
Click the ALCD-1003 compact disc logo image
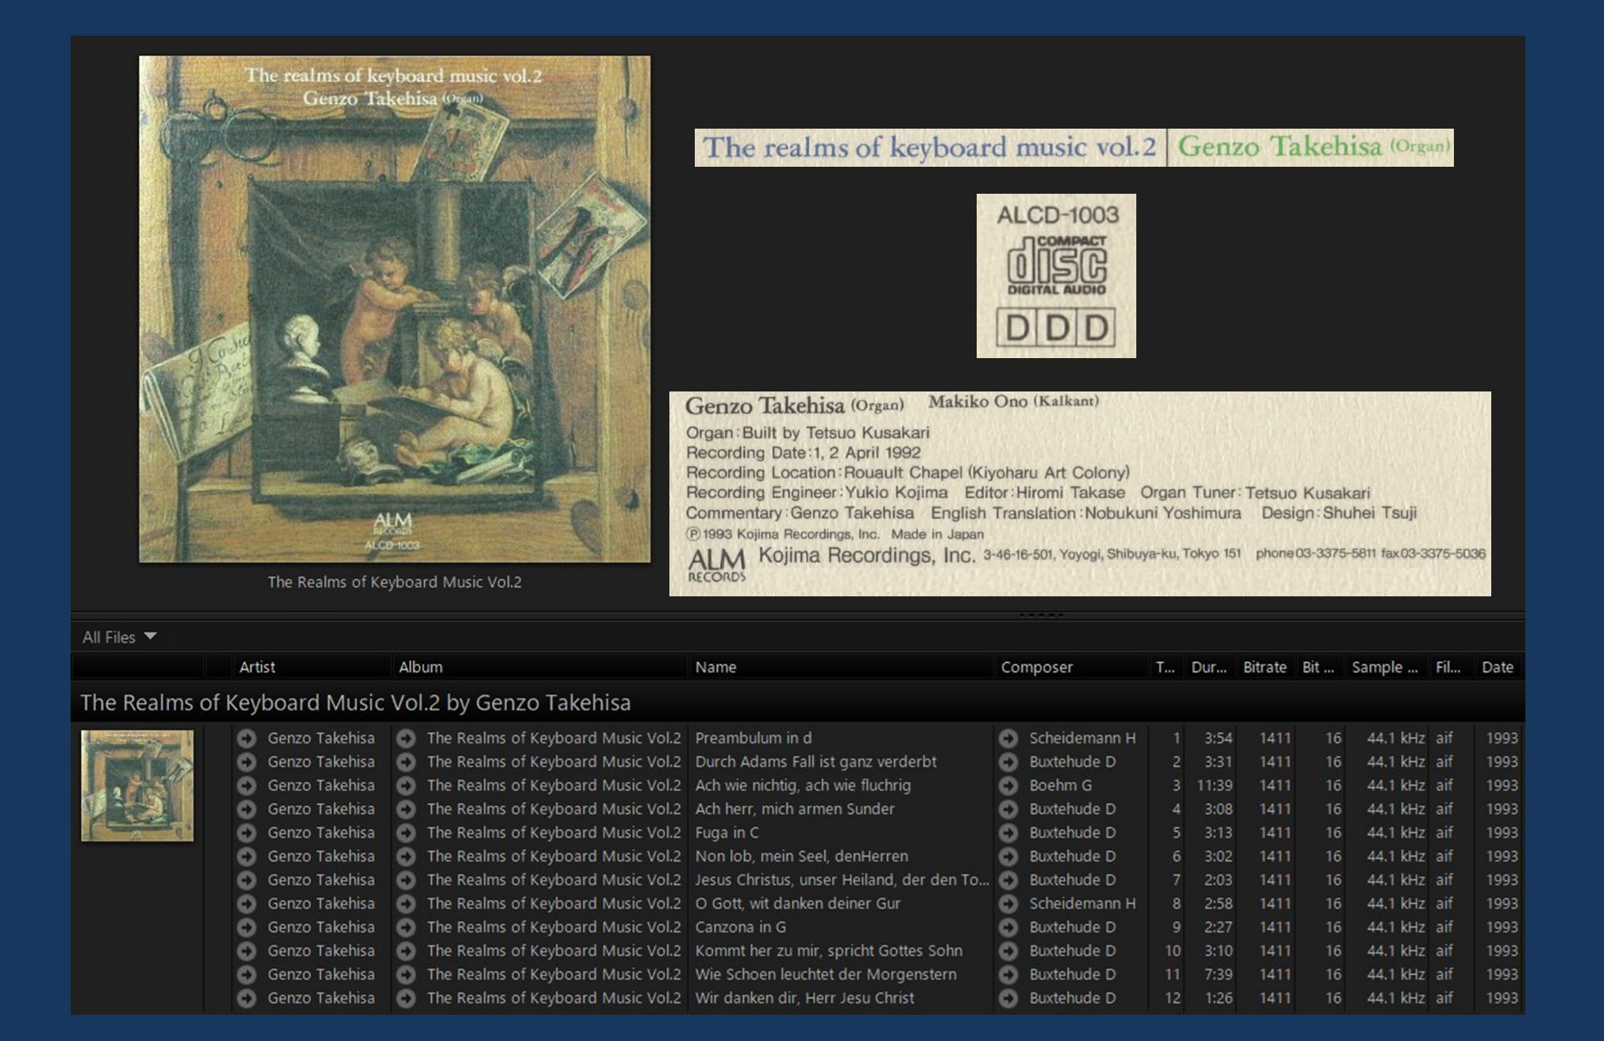[1056, 276]
